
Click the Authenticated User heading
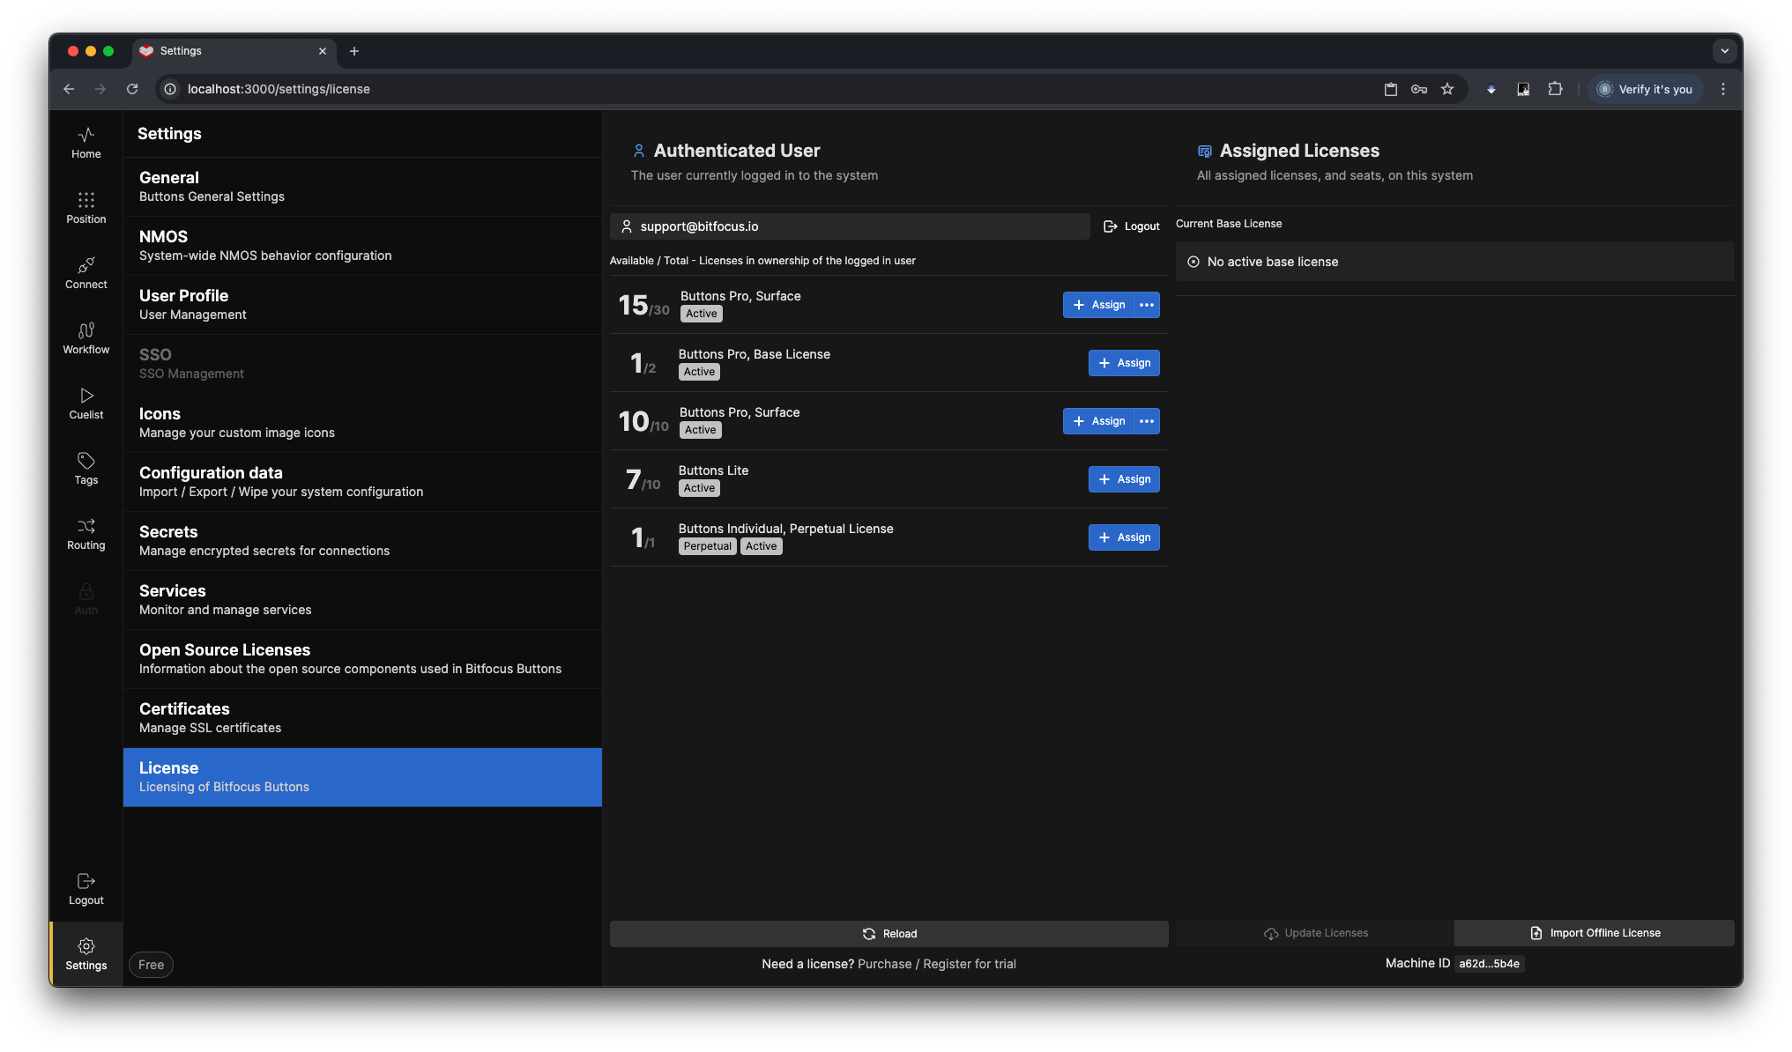click(x=737, y=151)
